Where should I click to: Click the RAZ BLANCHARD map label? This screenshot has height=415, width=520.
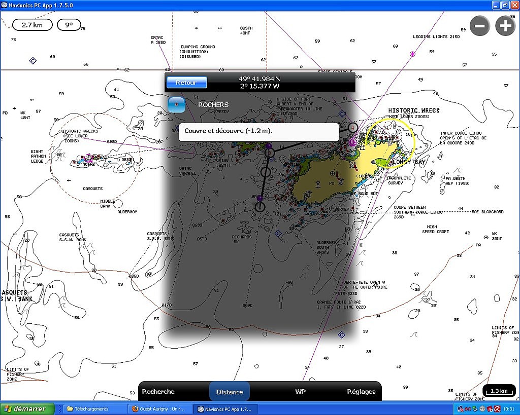487,212
